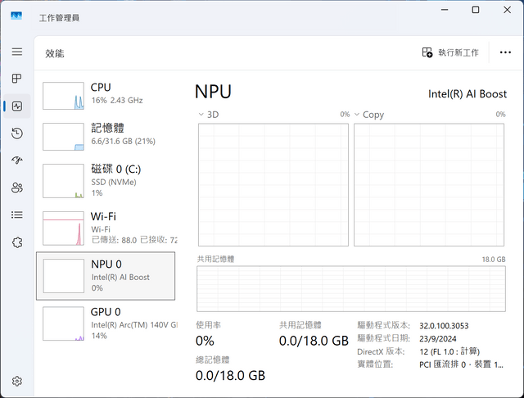The height and width of the screenshot is (398, 524).
Task: Minimize the Task Manager window
Action: pyautogui.click(x=445, y=10)
